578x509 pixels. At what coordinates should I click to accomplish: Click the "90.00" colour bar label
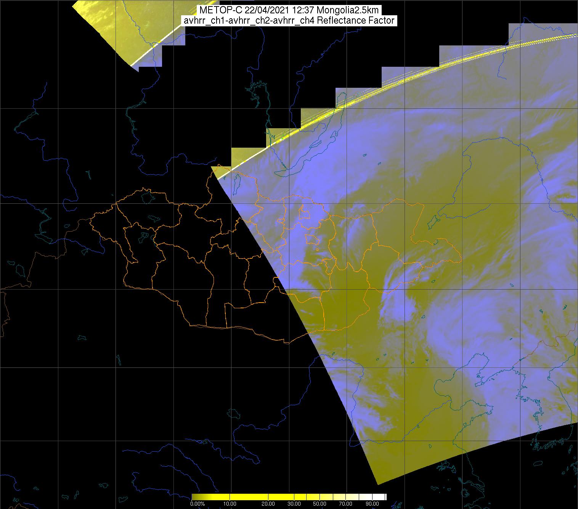pos(372,504)
